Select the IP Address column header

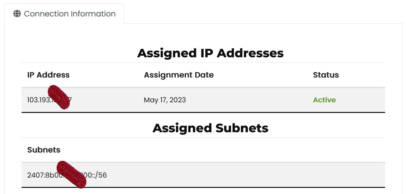tap(48, 75)
